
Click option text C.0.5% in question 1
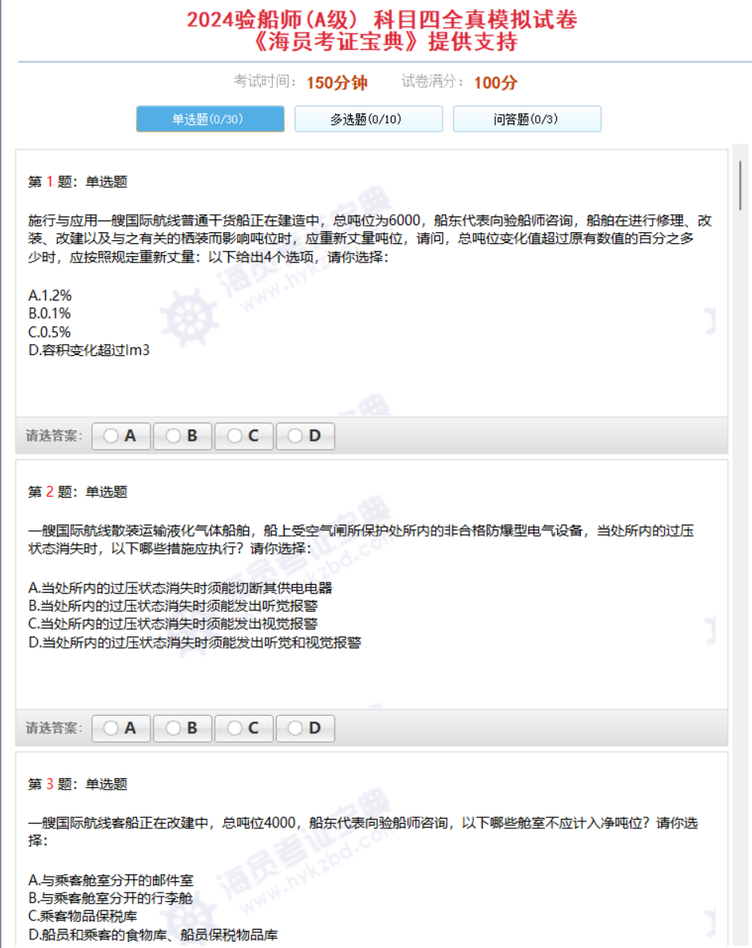click(x=49, y=331)
